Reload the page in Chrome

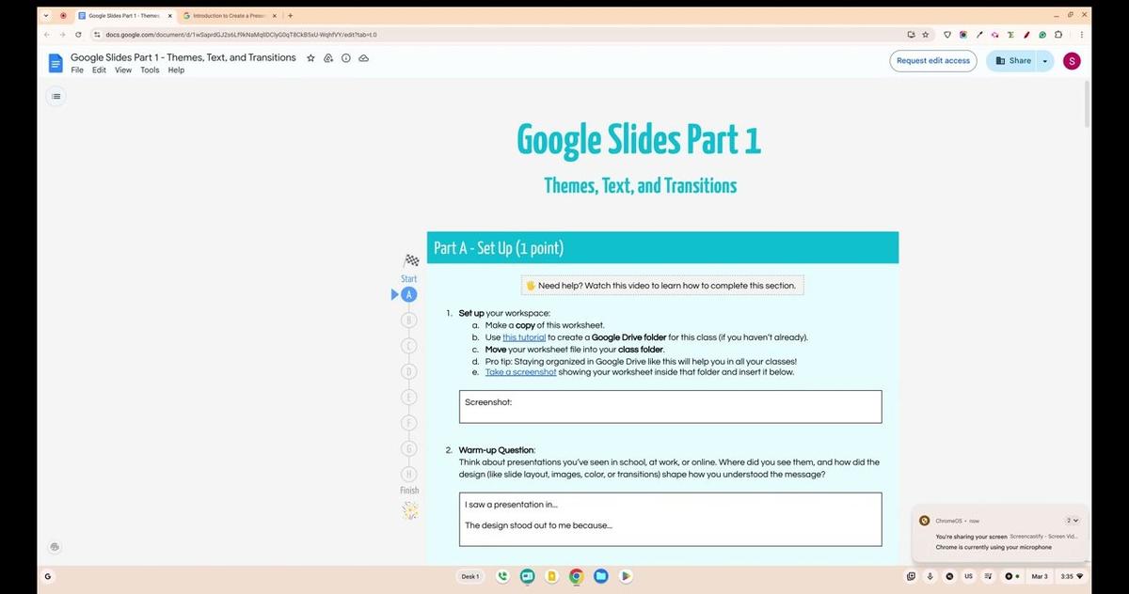pyautogui.click(x=78, y=35)
